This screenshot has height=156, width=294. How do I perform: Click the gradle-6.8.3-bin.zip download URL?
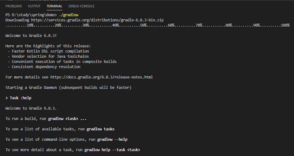97,20
